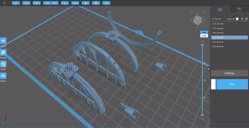The height and width of the screenshot is (128, 249).
Task: Open dropdown left of Slice button
Action: (214, 84)
